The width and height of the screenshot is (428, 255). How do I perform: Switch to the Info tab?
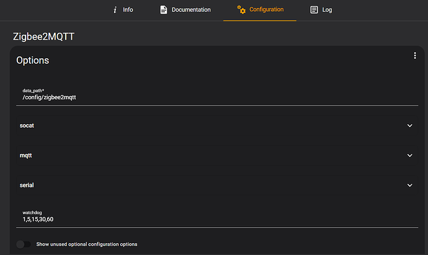pos(128,10)
